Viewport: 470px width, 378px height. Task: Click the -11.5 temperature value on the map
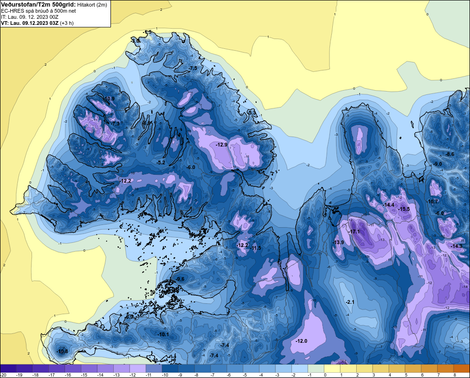click(255, 248)
